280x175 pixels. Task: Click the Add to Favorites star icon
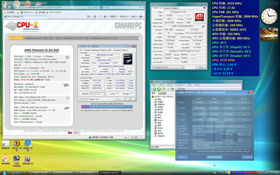(x=18, y=12)
